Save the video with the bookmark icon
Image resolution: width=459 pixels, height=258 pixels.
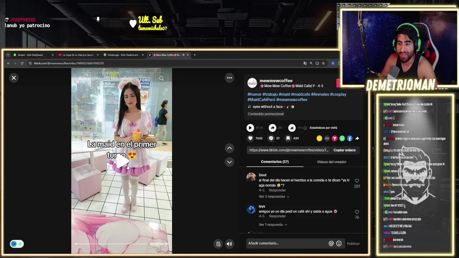288,138
